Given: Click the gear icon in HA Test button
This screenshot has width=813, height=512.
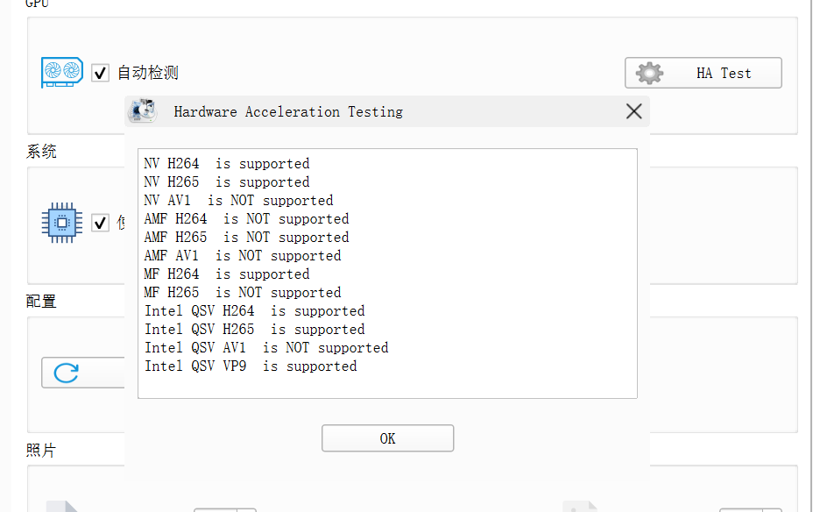Looking at the screenshot, I should 649,73.
